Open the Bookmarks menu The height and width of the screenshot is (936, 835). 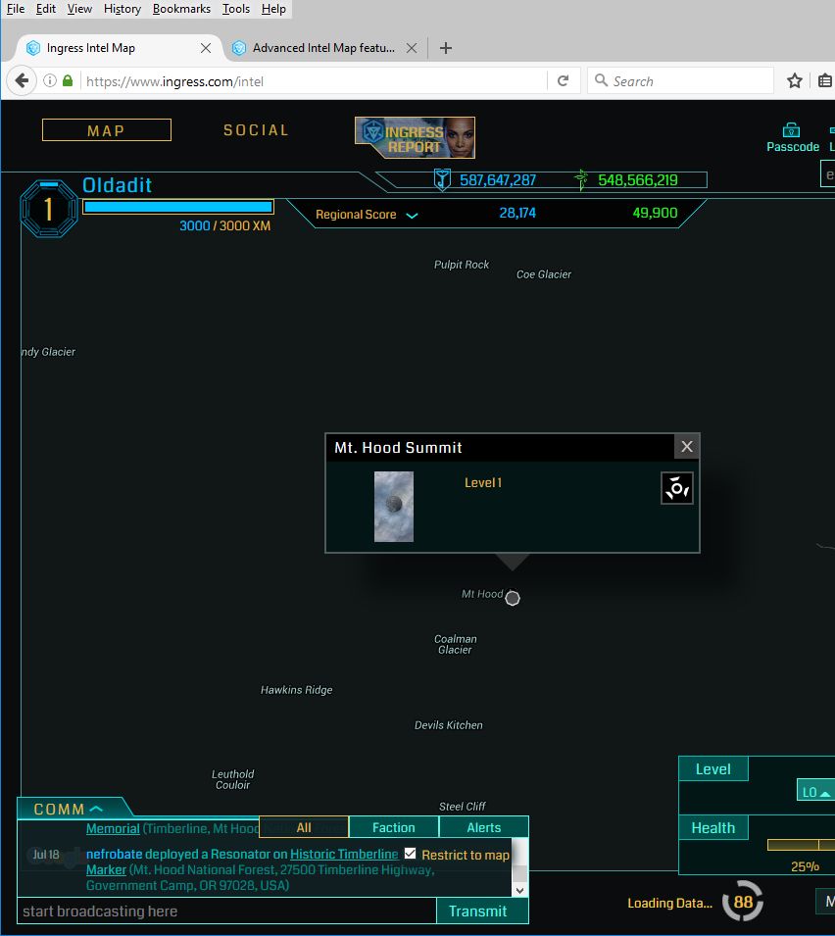pos(179,9)
